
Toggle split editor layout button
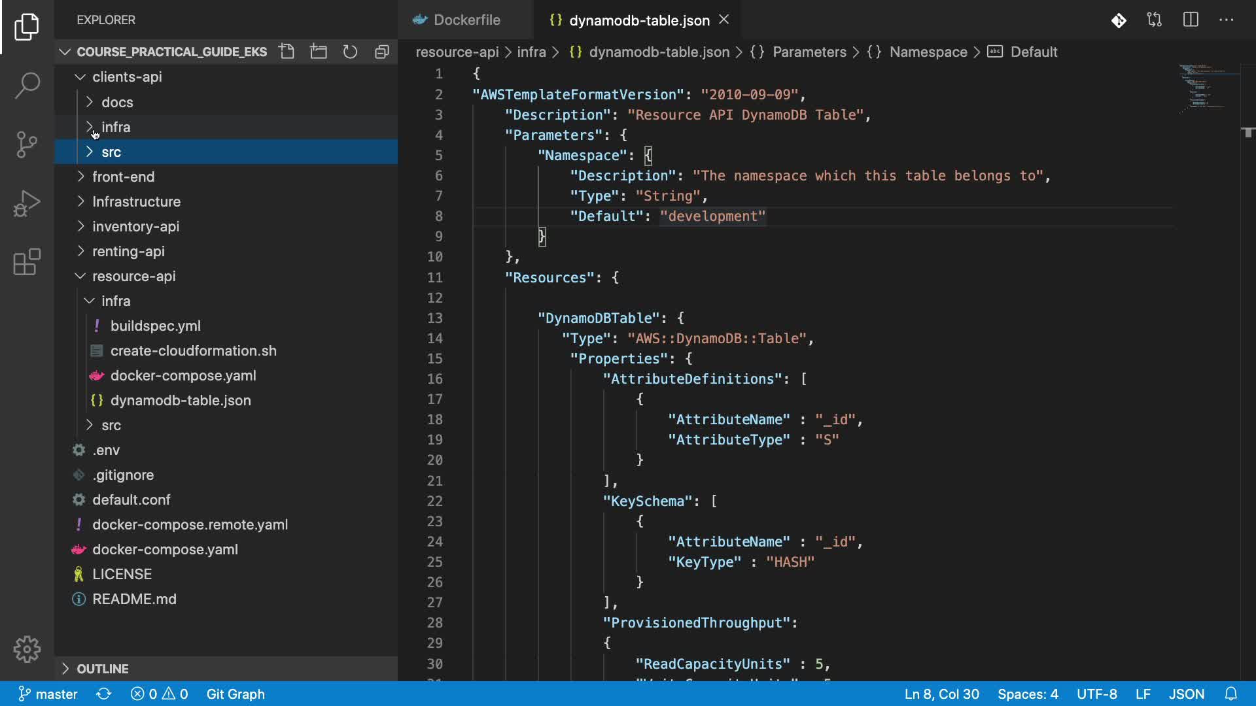tap(1191, 20)
